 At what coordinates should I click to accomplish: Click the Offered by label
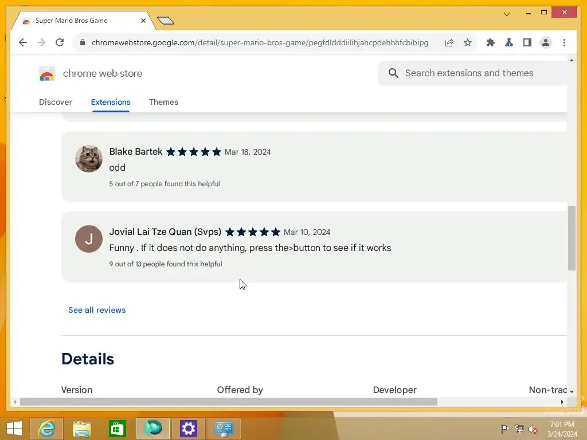click(x=240, y=390)
